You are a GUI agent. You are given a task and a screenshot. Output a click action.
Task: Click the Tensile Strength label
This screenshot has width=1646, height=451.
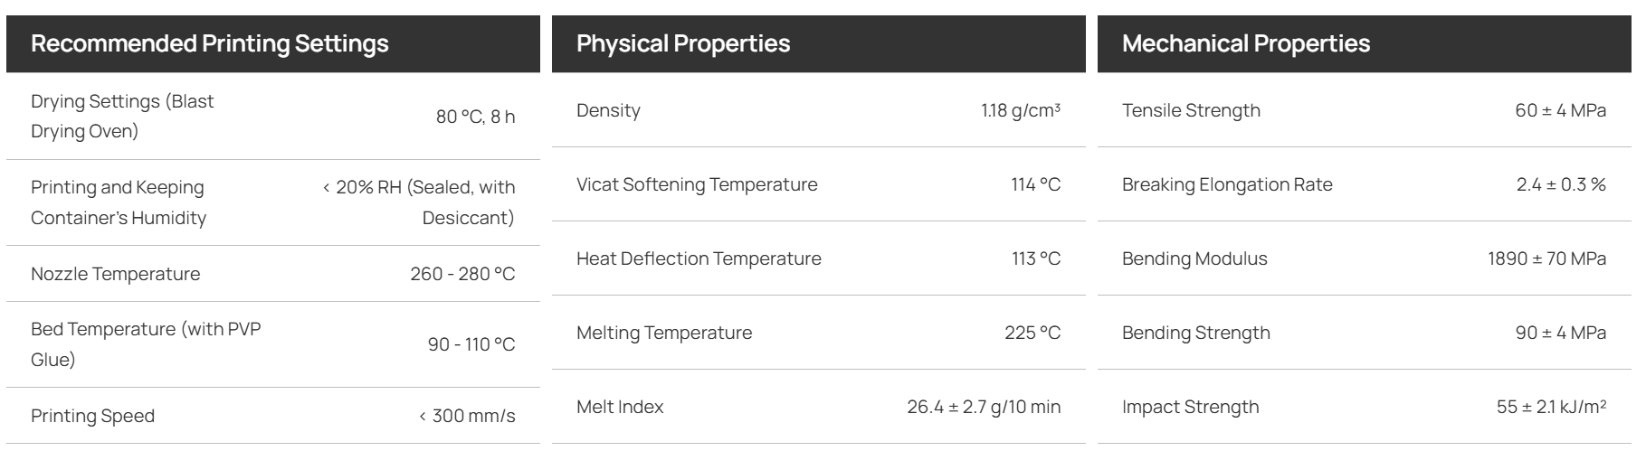coord(1191,110)
